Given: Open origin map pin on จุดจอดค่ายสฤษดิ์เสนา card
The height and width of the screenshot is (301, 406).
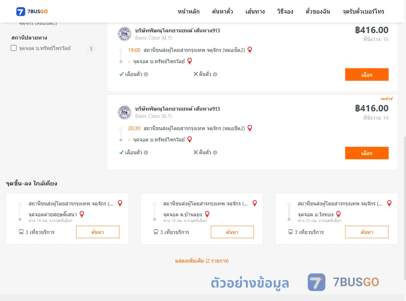Looking at the screenshot, I should (x=120, y=203).
